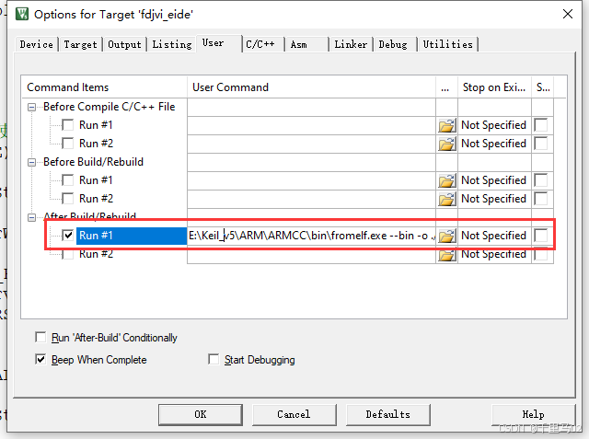Viewport: 589px width, 439px height.
Task: Collapse Before Compile C/C++ File group
Action: tap(31, 108)
